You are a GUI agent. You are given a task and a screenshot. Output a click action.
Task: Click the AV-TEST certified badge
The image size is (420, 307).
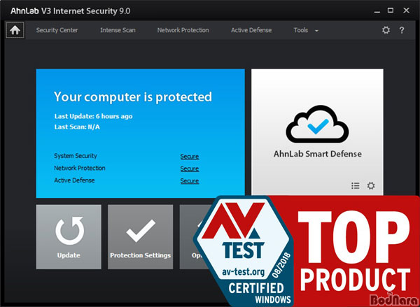pos(243,251)
